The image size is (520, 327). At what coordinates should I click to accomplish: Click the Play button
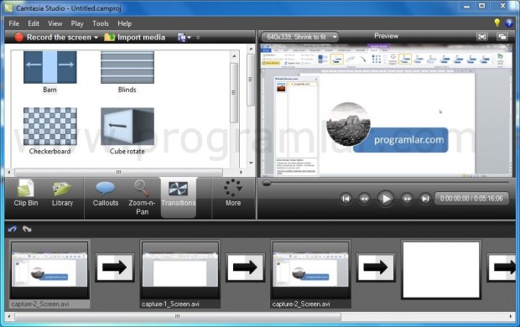point(385,199)
